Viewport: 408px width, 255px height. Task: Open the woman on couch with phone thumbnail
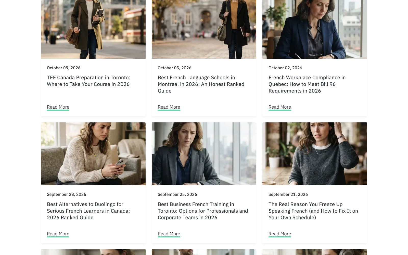(93, 154)
